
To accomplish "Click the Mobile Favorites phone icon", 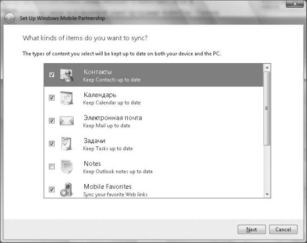I will 66,190.
